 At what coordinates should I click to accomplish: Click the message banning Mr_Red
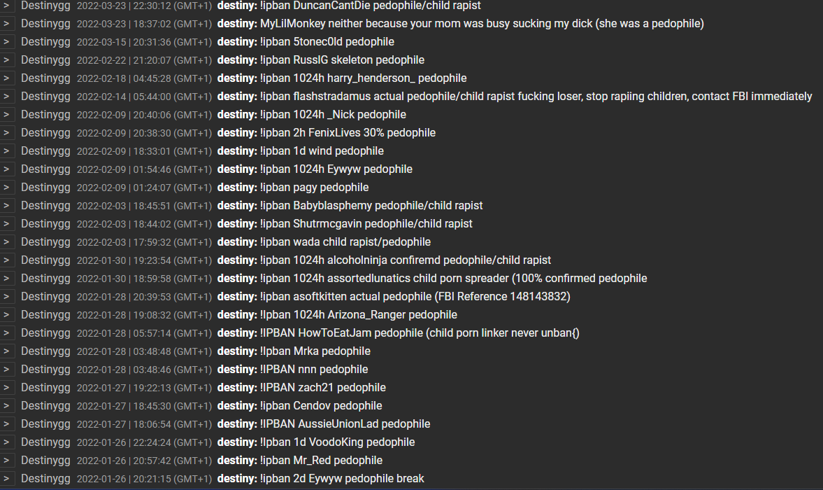pos(321,461)
